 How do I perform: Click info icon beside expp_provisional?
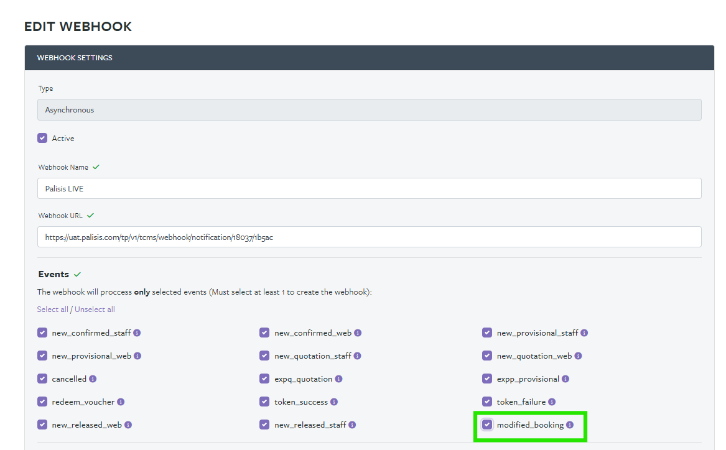click(565, 379)
